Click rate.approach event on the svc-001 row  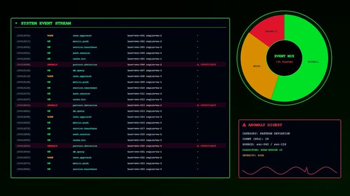click(x=82, y=35)
